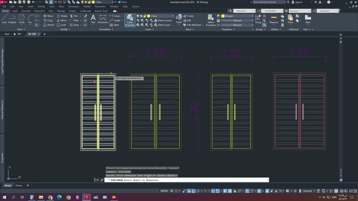
Task: Activate the Rotate command
Action: (62, 16)
